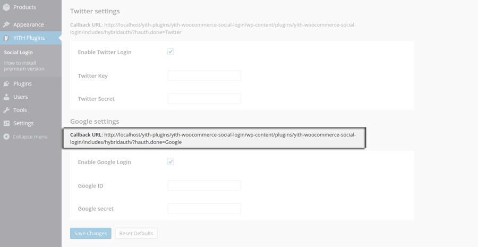Uncheck Enable Google Login checkbox
The image size is (478, 247).
click(170, 162)
